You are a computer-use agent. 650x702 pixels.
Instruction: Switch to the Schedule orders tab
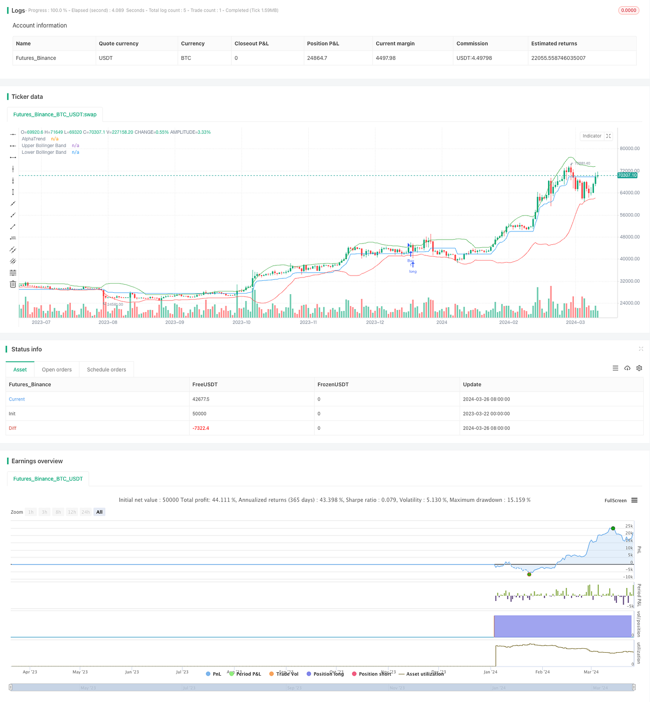106,369
